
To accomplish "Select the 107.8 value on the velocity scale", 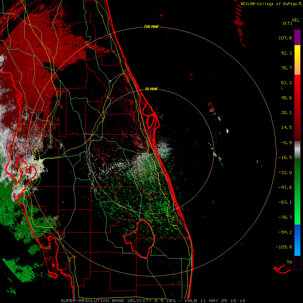I will pyautogui.click(x=285, y=38).
